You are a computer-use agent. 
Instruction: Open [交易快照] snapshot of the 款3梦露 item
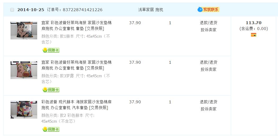pyautogui.click(x=94, y=68)
